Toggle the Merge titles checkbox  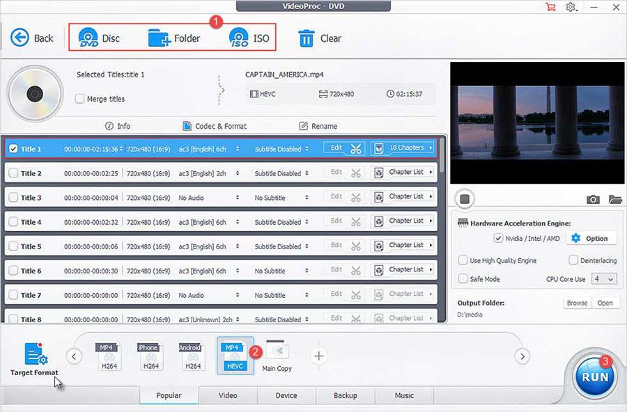79,98
